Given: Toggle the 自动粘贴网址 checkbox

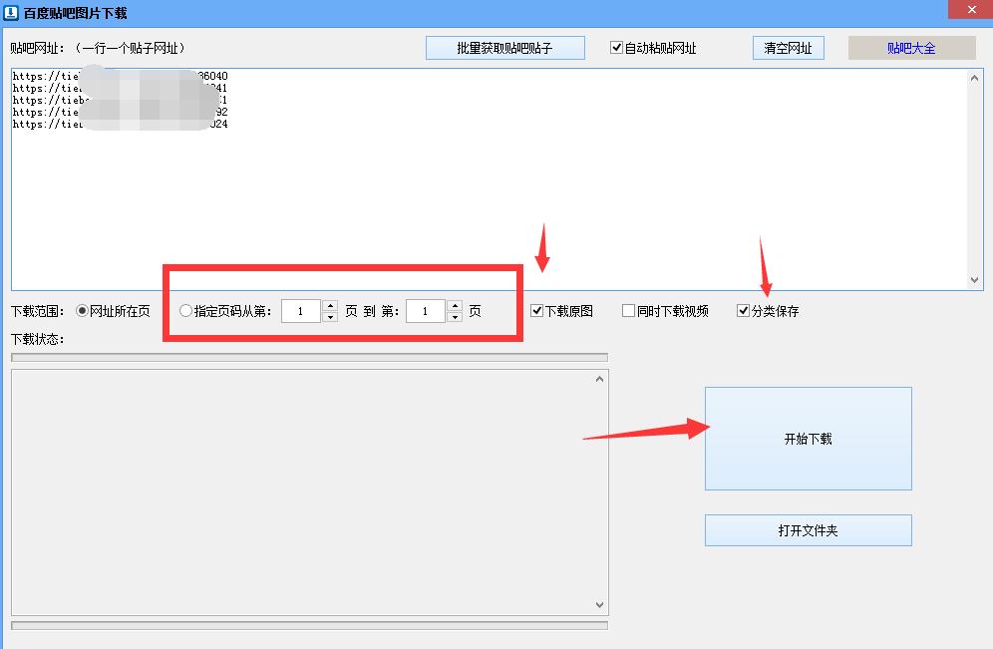Looking at the screenshot, I should pyautogui.click(x=616, y=48).
